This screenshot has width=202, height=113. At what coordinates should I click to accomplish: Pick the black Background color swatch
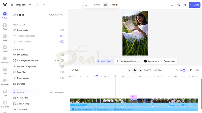(x=145, y=61)
